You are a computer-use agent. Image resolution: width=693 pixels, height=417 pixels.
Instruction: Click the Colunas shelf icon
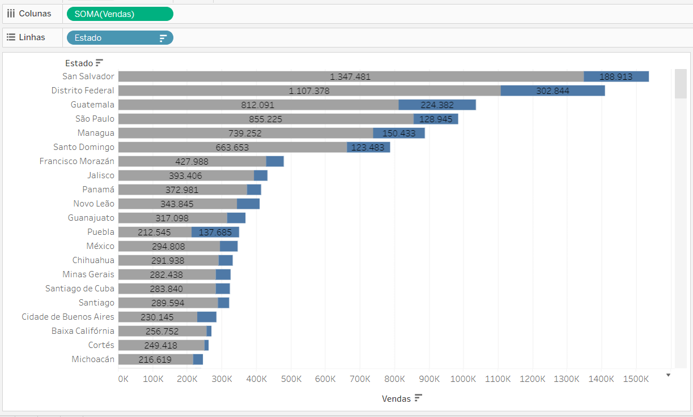11,14
